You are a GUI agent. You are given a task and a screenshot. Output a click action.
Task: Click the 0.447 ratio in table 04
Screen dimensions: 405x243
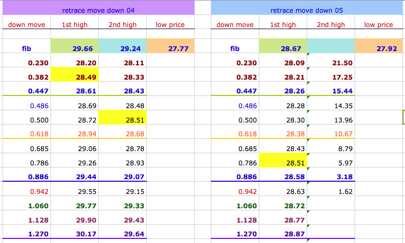(38, 91)
